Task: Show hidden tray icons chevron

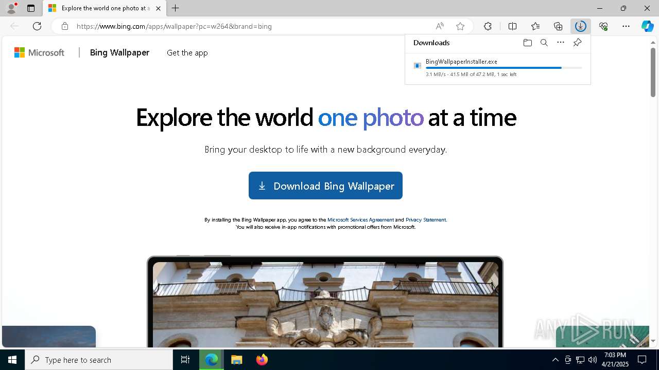Action: 555,360
